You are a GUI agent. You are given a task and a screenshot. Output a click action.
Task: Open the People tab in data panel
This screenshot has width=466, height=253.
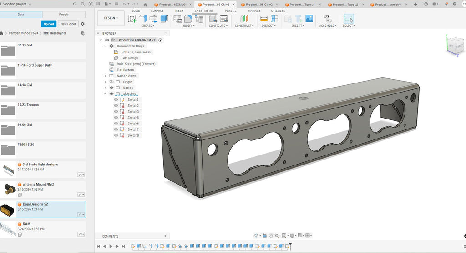(x=64, y=15)
